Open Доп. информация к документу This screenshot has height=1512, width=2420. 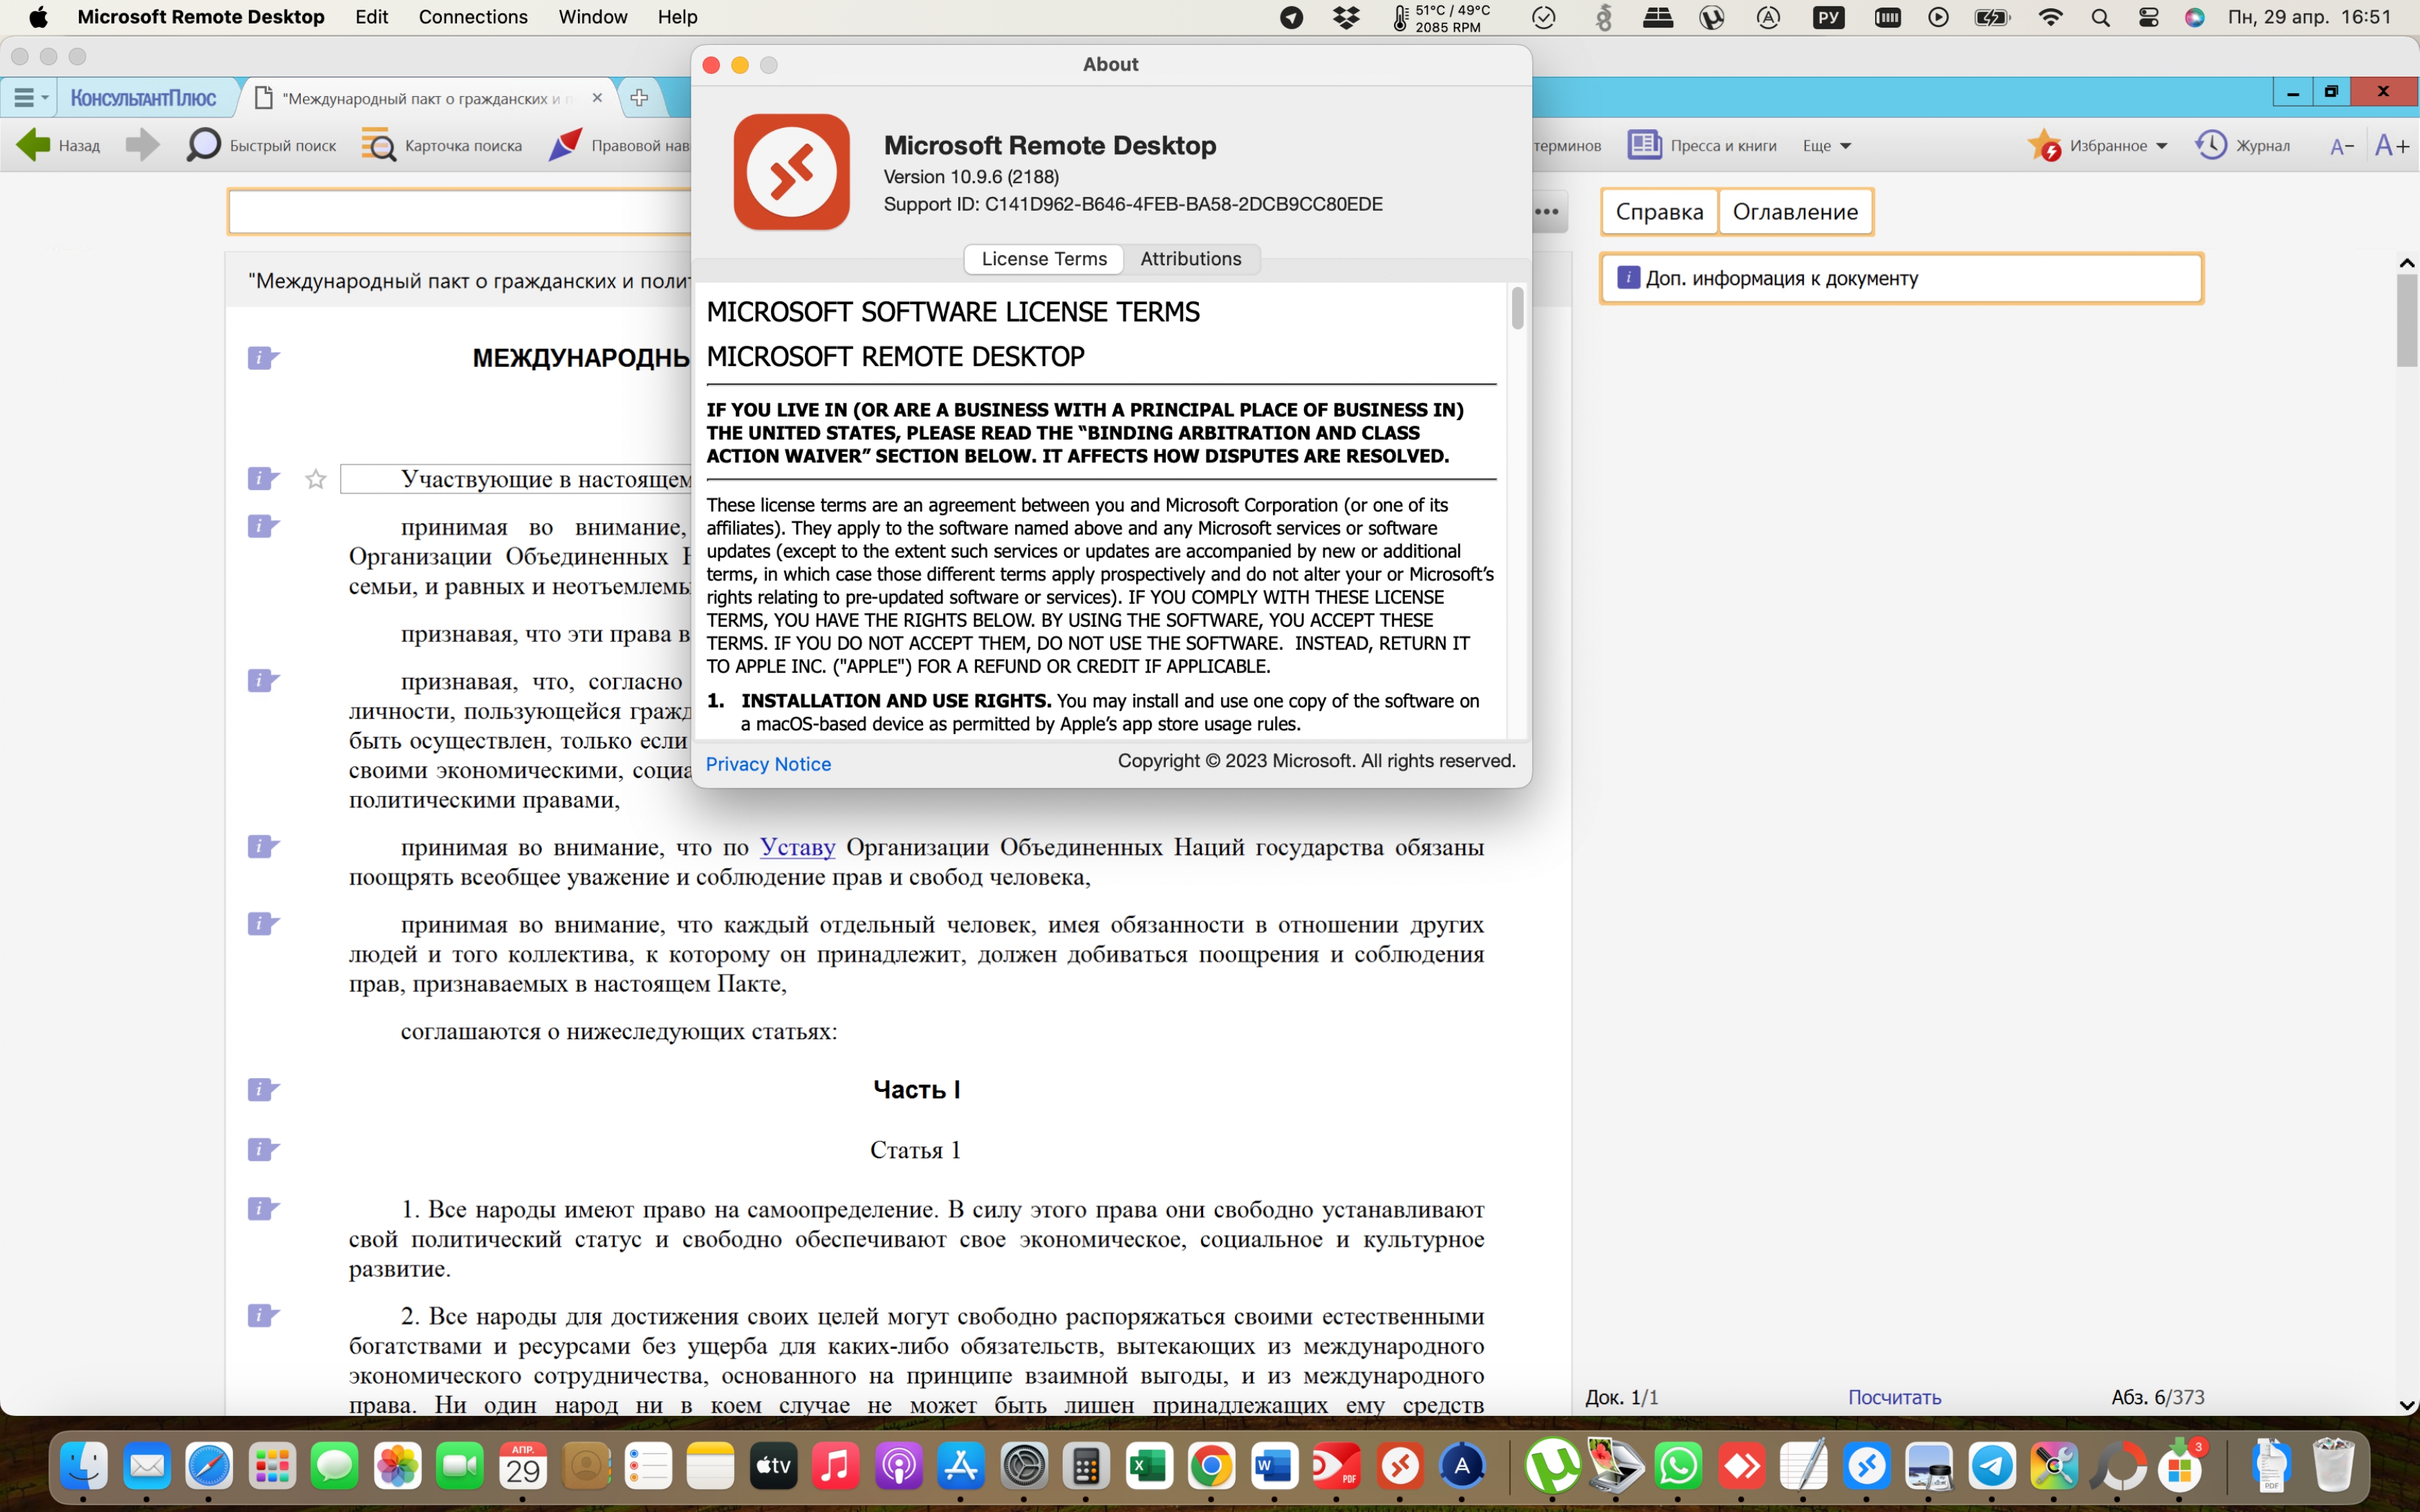coord(1901,278)
